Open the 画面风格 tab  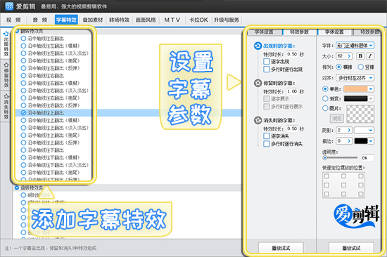tap(146, 20)
